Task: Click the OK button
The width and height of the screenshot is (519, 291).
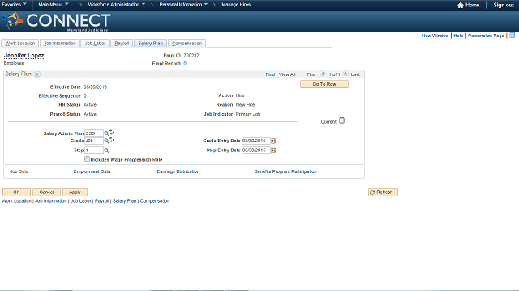Action: coord(16,192)
